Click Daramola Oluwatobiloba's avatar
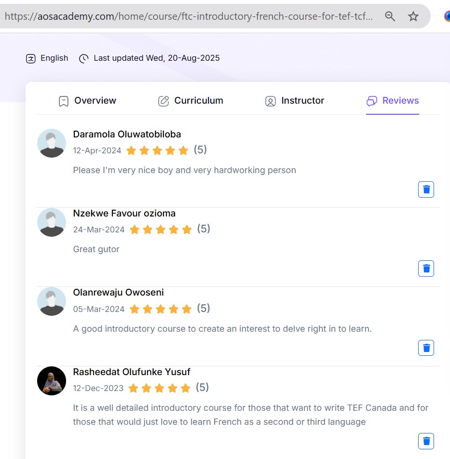Screen dimensions: 450x459 pyautogui.click(x=52, y=143)
